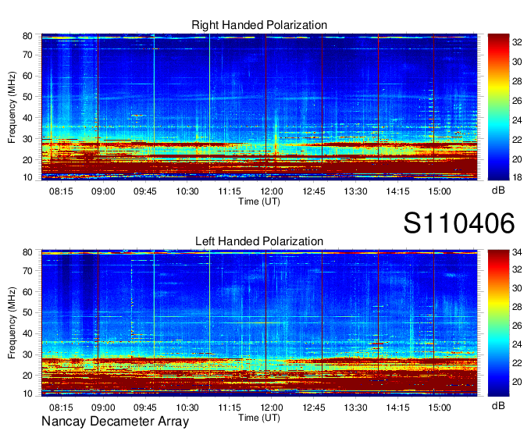Click the left-handed colorbar scale

(498, 323)
